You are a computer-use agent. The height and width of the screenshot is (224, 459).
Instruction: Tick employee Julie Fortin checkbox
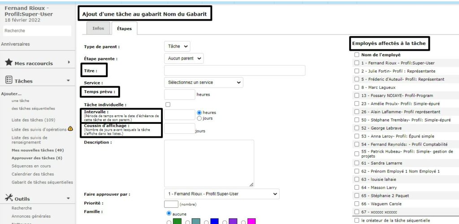coord(356,71)
